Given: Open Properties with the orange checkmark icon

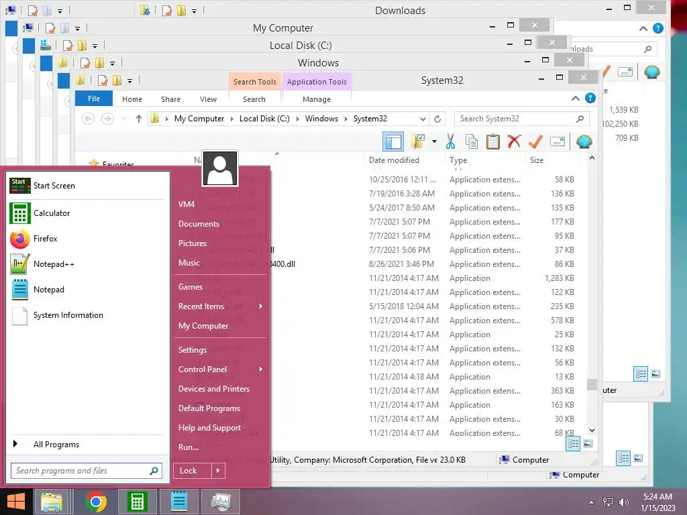Looking at the screenshot, I should pos(535,141).
